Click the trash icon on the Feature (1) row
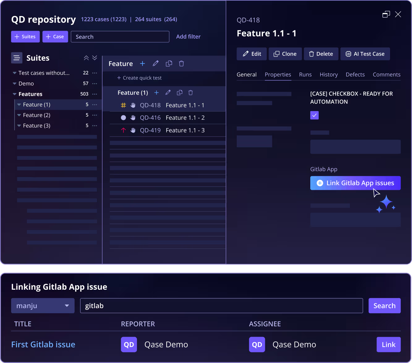The image size is (412, 363). [190, 92]
